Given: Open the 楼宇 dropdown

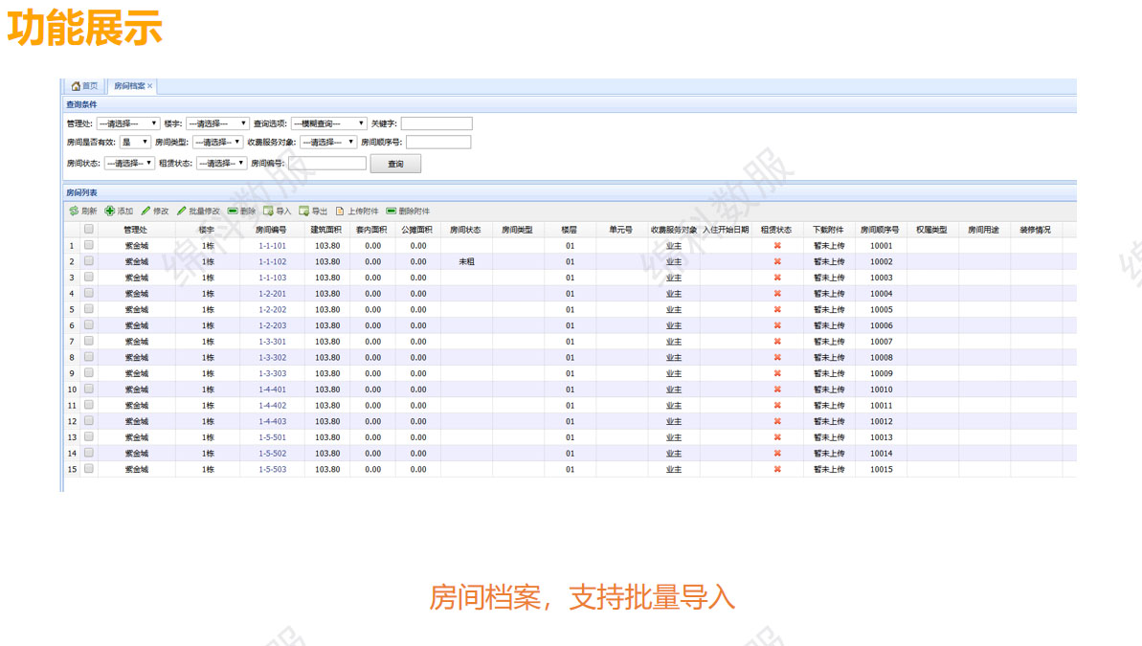Looking at the screenshot, I should [217, 123].
